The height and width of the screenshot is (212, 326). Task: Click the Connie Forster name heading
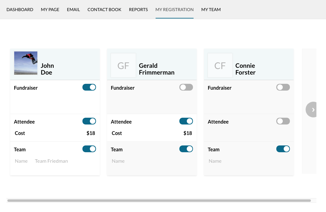[245, 69]
